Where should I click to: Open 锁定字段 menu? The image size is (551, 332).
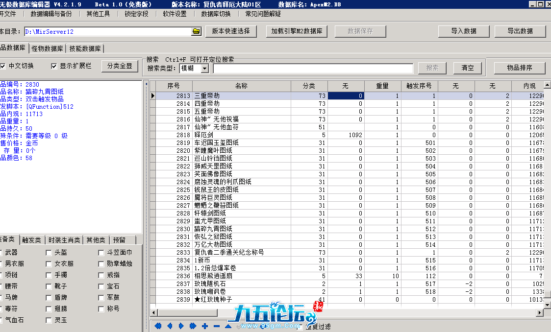click(136, 14)
